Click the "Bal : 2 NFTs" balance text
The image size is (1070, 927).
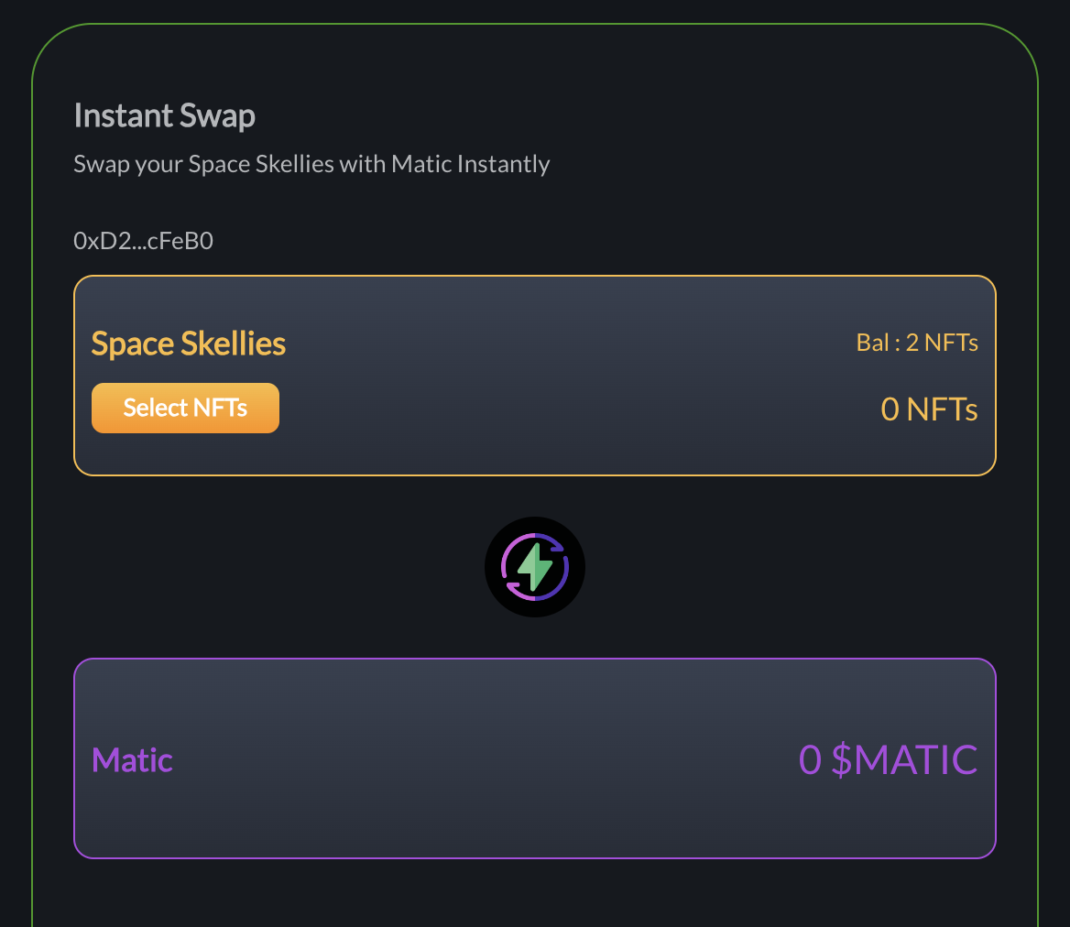coord(917,343)
